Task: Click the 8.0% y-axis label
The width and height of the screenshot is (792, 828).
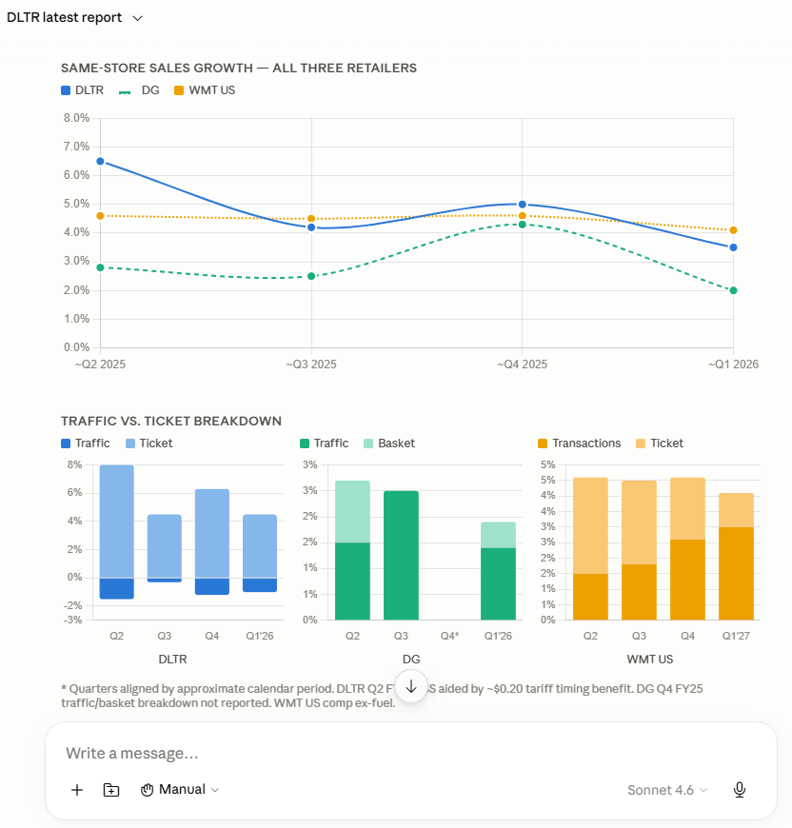Action: pyautogui.click(x=76, y=118)
